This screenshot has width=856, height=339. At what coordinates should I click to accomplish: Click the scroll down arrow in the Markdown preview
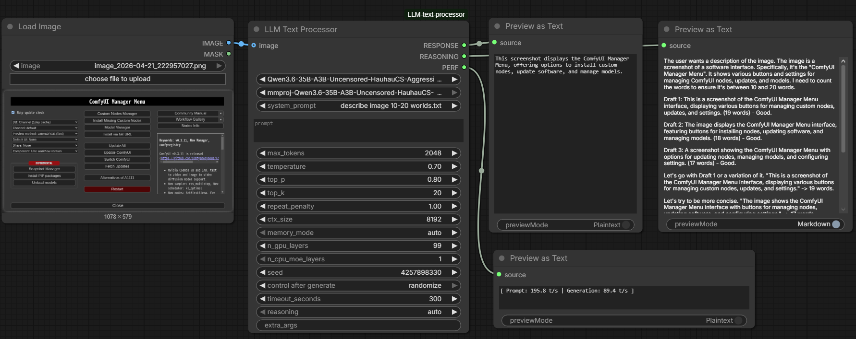coord(843,210)
